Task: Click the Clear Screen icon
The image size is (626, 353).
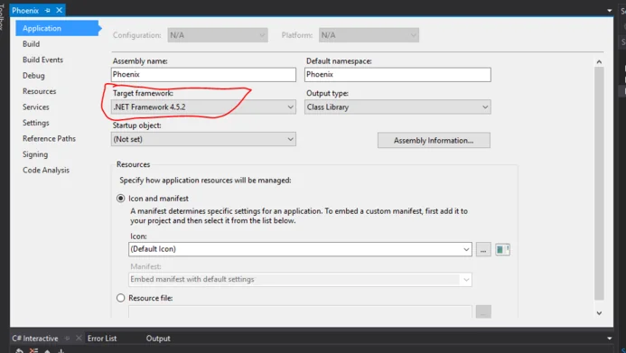Action: (33, 351)
